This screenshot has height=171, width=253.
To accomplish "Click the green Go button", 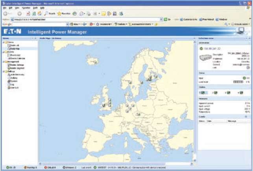I will pyautogui.click(x=167, y=19).
